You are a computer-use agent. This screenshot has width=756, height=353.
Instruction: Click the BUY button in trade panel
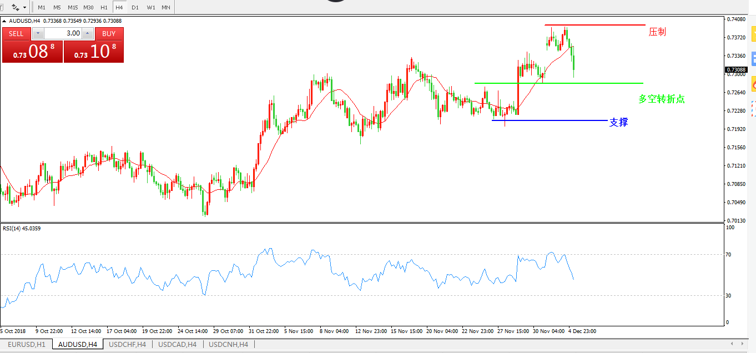point(109,33)
